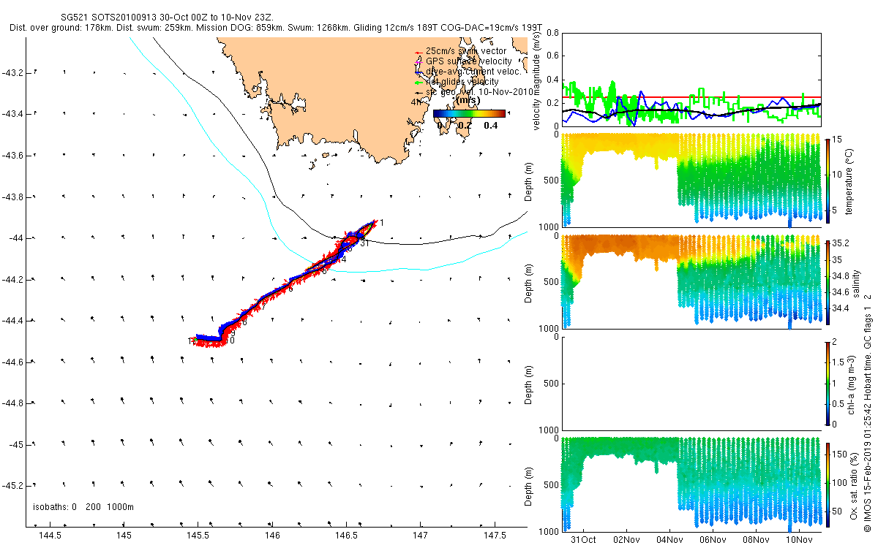This screenshot has height=548, width=878.
Task: Click the '04Nov' date tick label
Action: 669,539
